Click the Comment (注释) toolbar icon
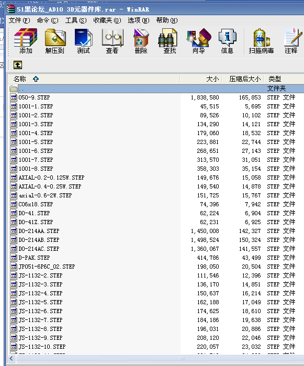Screen dimensions: 304x366 coord(291,41)
